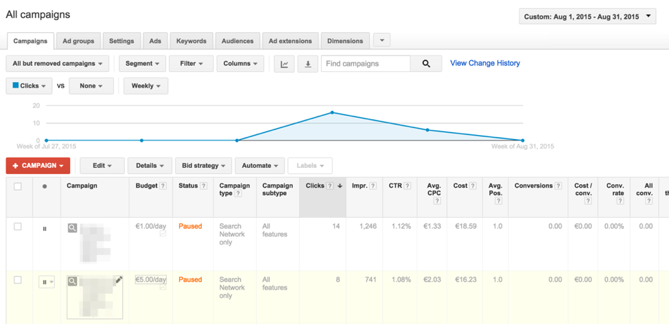
Task: Click the CTR column help question mark
Action: 408,186
